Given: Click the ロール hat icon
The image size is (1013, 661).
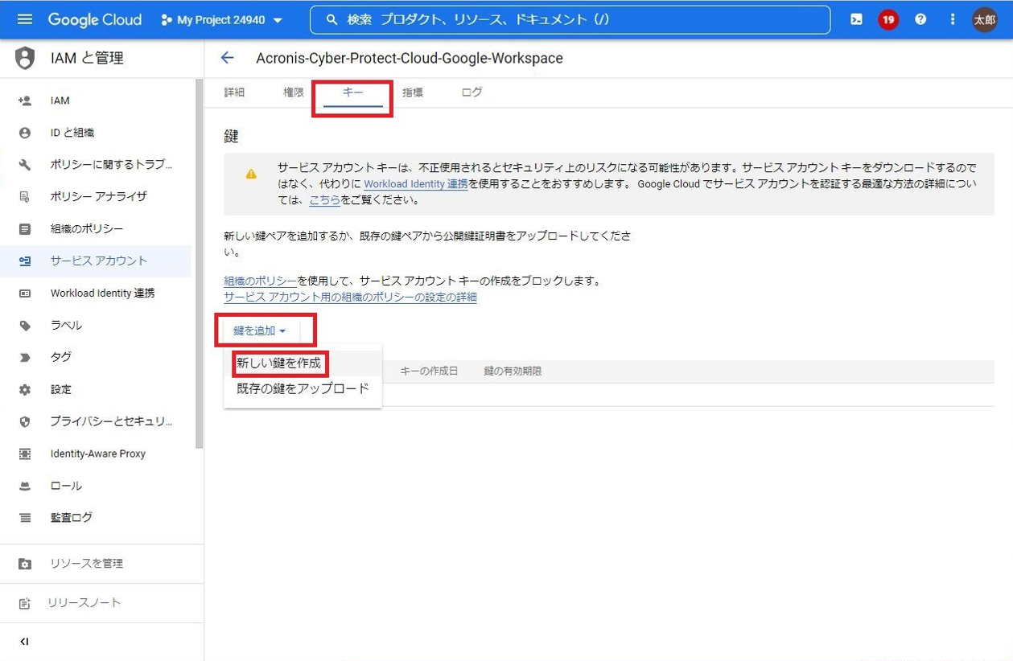Looking at the screenshot, I should (25, 486).
